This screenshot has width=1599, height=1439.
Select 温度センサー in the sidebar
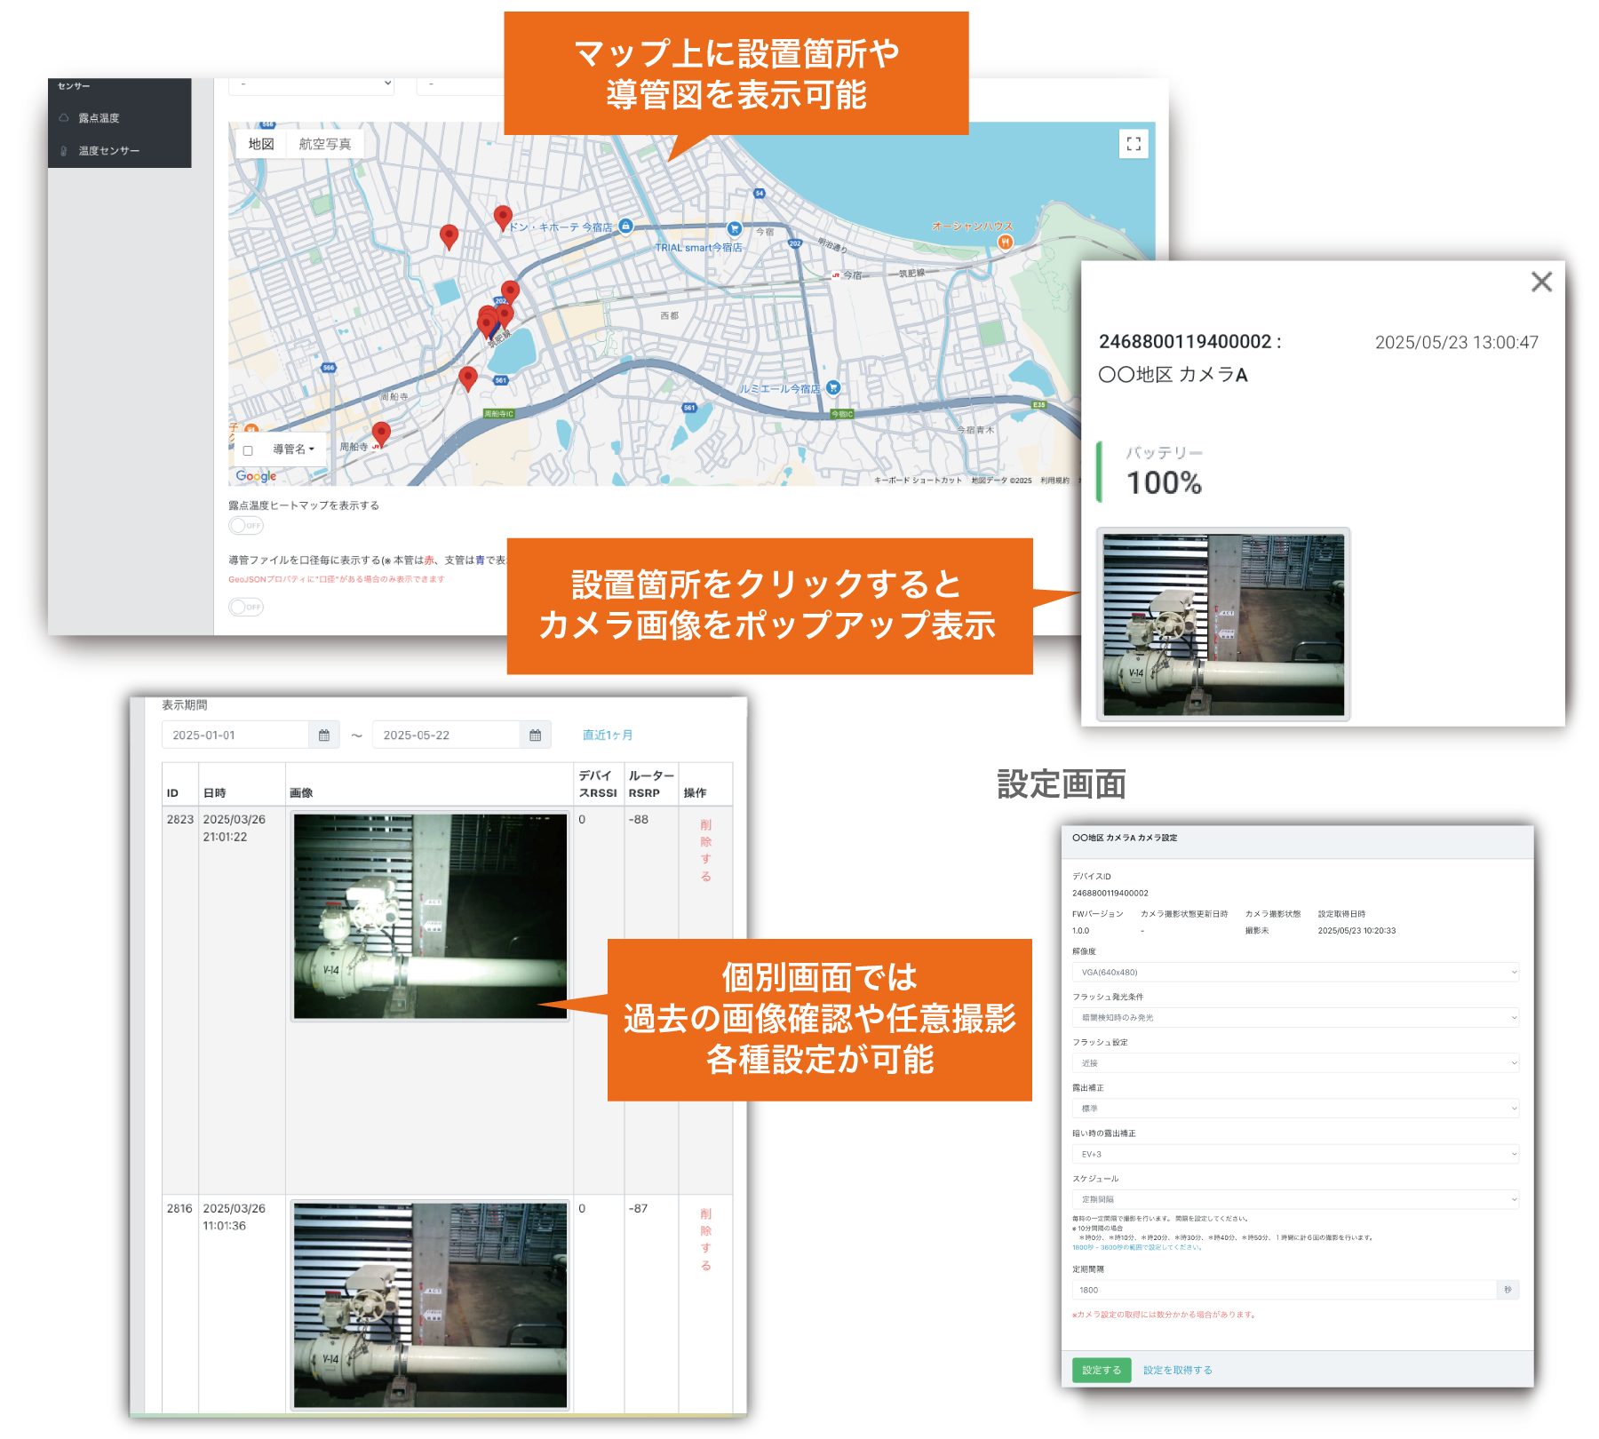[x=108, y=151]
